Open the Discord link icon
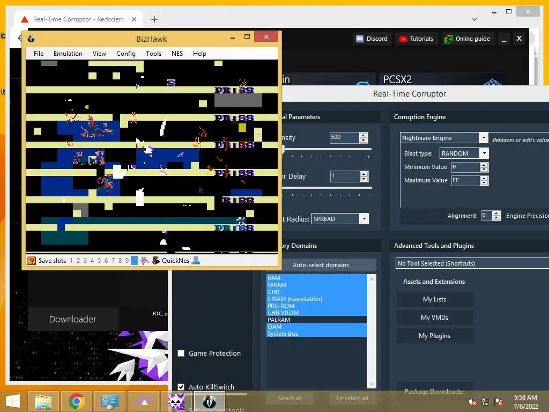Screen dimensions: 549x412 coord(360,39)
